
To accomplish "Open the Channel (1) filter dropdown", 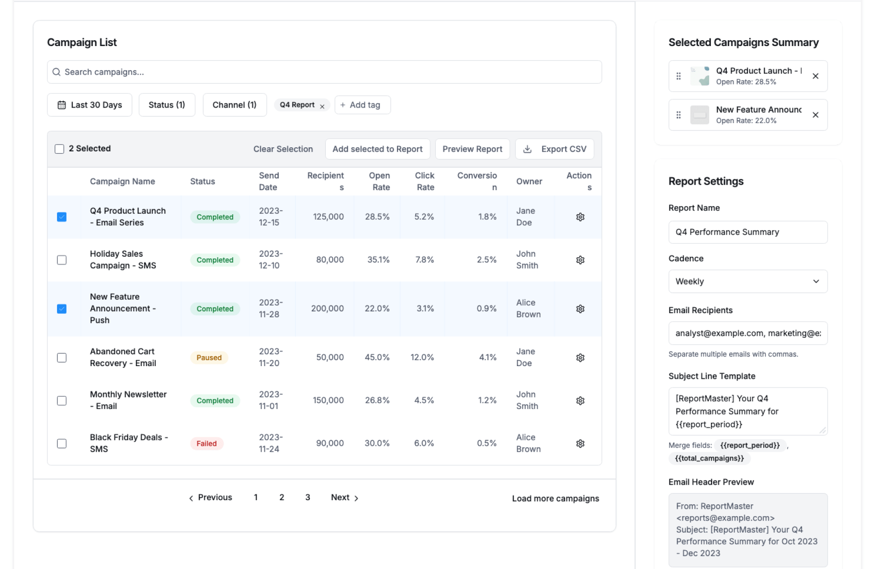I will [x=234, y=105].
